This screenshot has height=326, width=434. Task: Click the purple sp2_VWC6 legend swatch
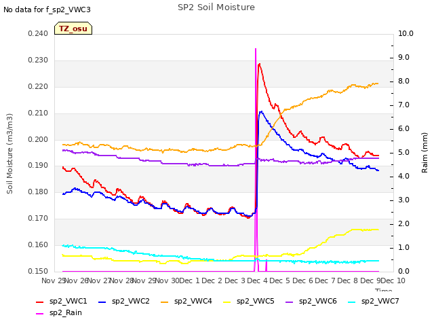coord(290,302)
